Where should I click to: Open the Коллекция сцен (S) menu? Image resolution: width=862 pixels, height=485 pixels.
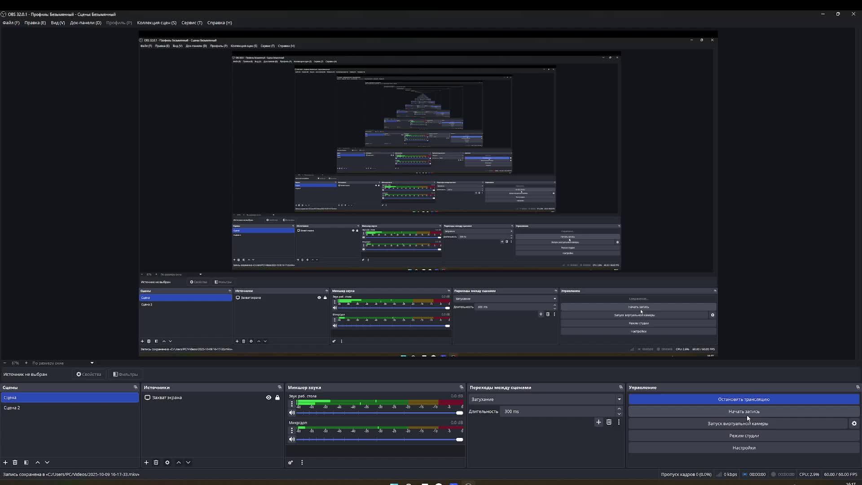click(157, 22)
